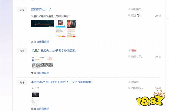
Task: Open tire product thumbnail in first post
Action: click(71, 29)
